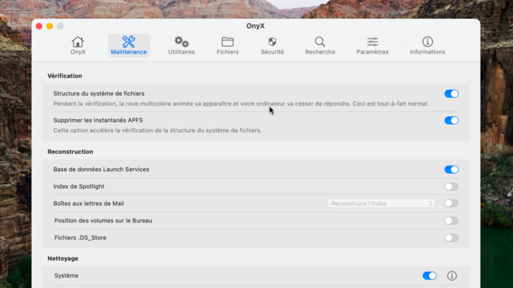Click 'Cette option accélère la vérification' description
This screenshot has height=288, width=513.
coord(158,130)
